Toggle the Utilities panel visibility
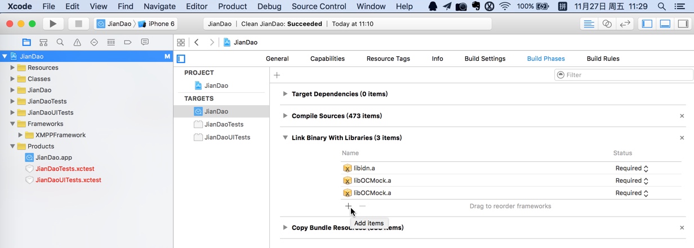 coord(683,24)
